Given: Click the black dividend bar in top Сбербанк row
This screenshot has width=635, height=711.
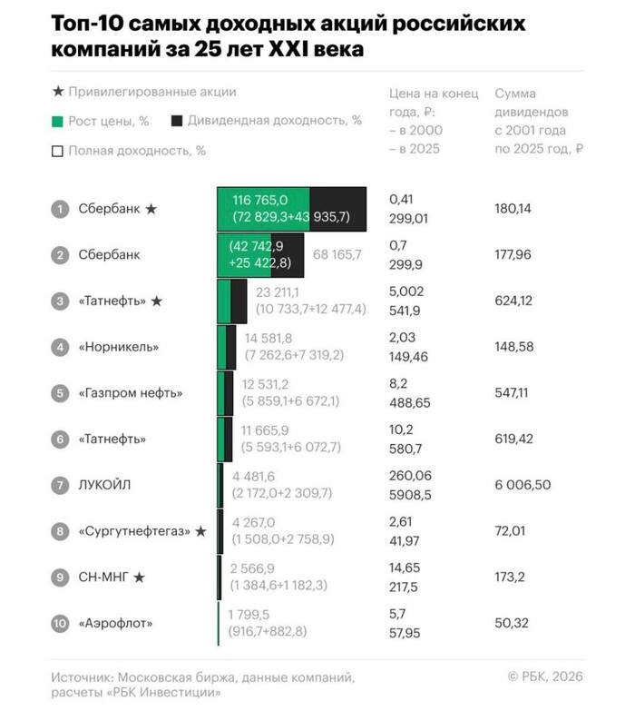Looking at the screenshot, I should click(x=338, y=209).
